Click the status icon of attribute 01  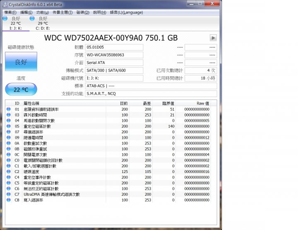(x=9, y=109)
